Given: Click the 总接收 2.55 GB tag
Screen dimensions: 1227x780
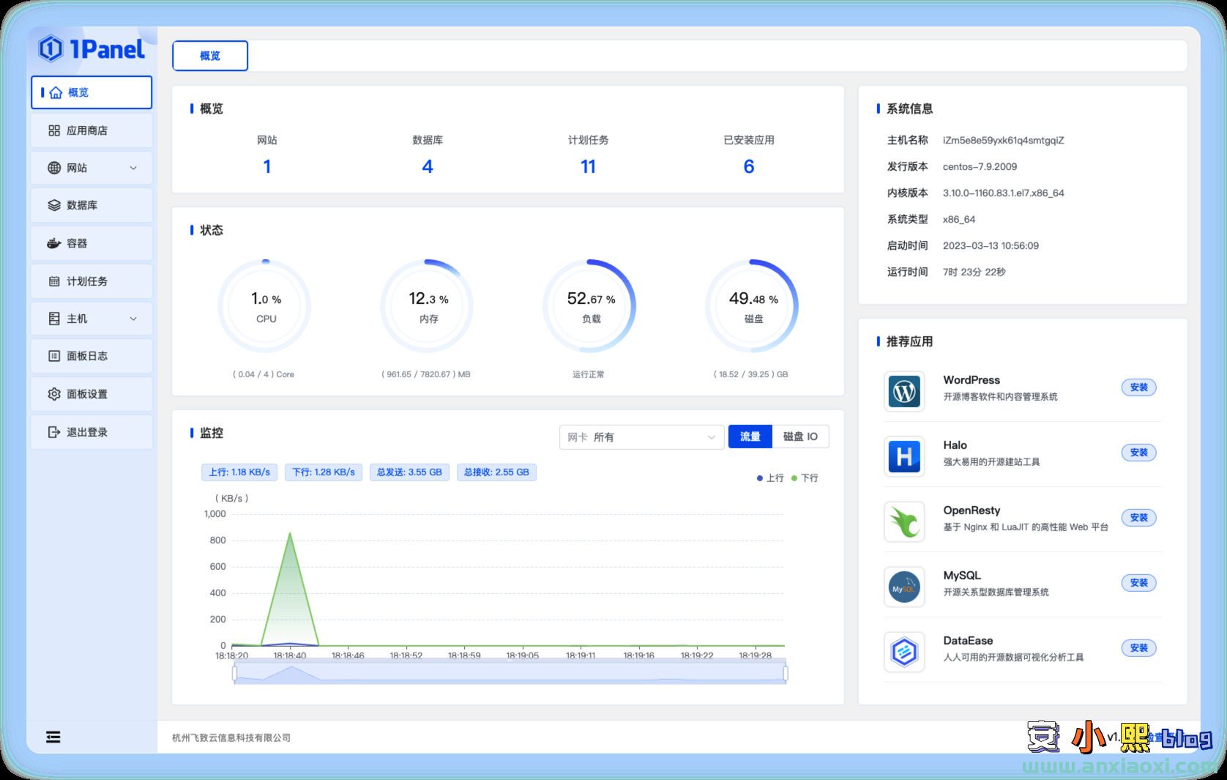Looking at the screenshot, I should 496,472.
